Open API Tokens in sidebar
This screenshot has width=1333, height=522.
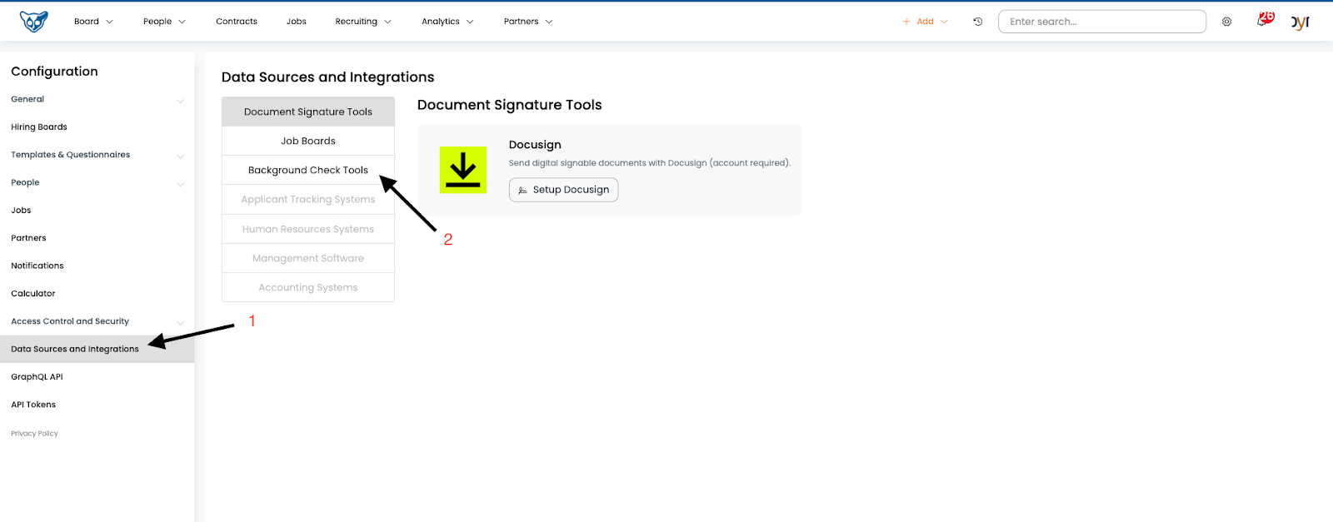97,405
